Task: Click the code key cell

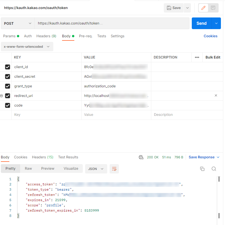Action: [46, 105]
